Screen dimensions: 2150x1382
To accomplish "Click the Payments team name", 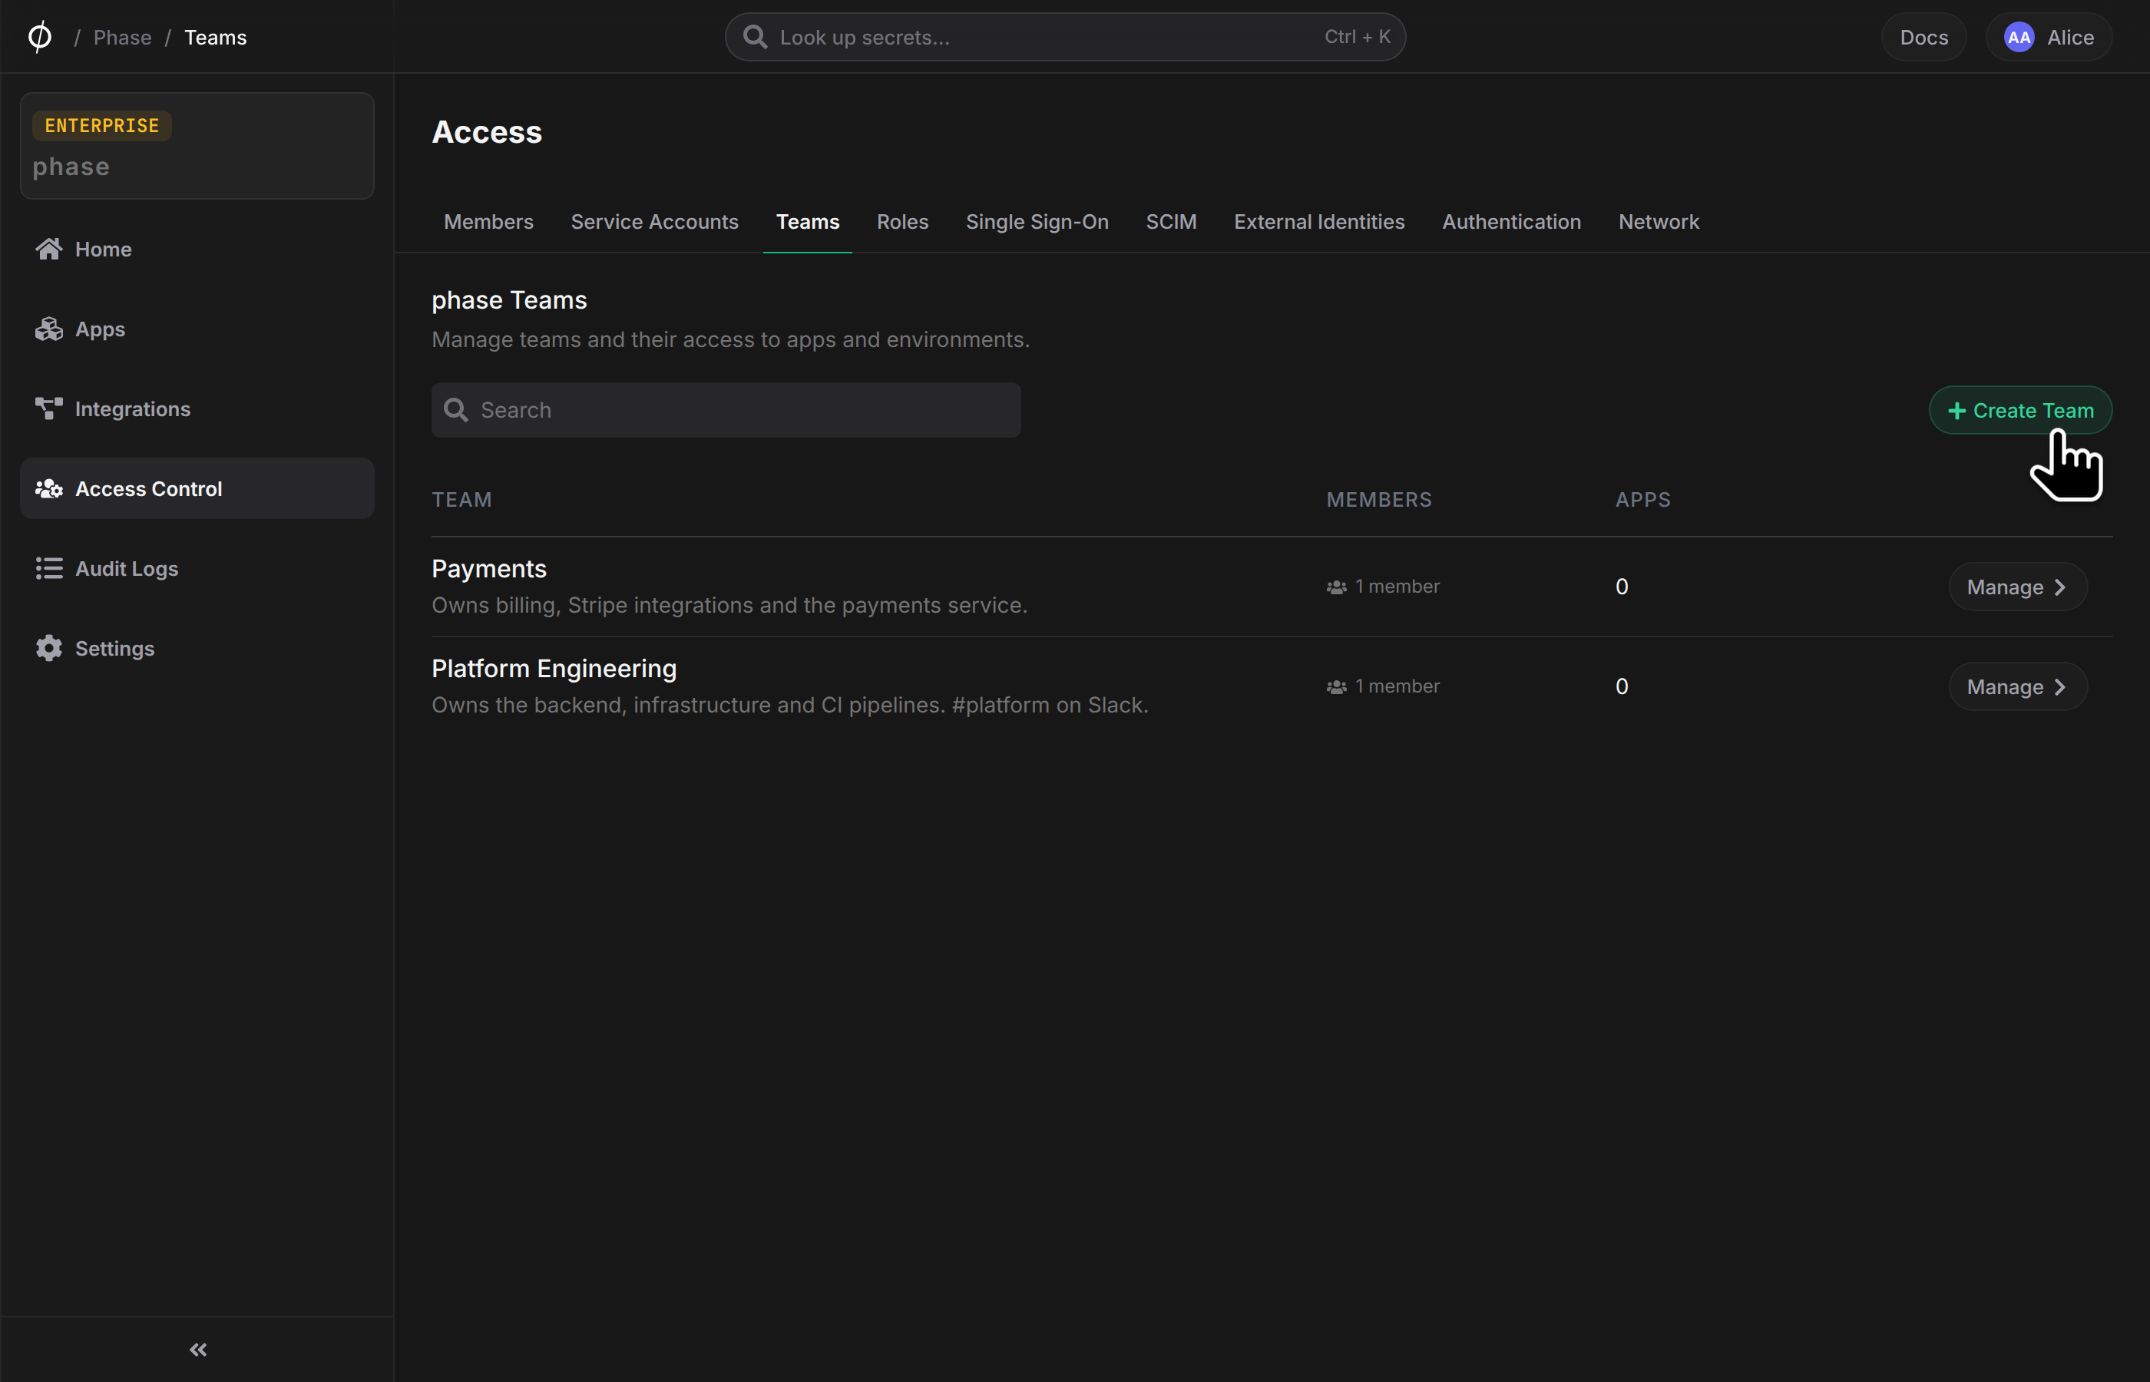I will [x=489, y=568].
